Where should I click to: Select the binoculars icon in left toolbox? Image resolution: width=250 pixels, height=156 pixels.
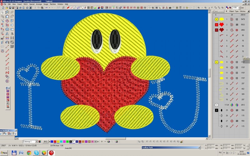pos(12,38)
